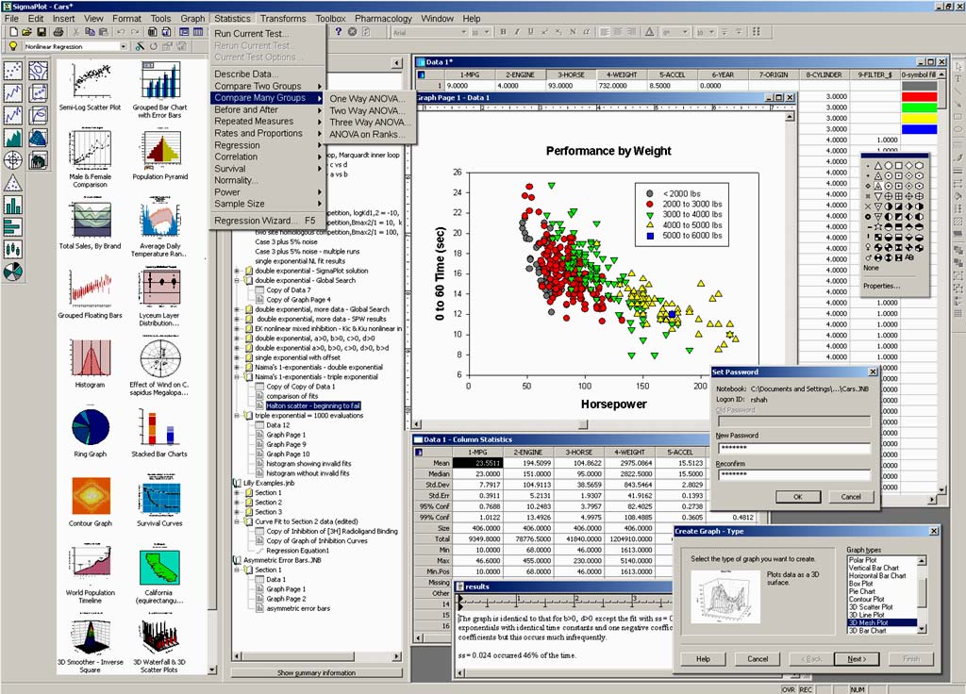
Task: Select the scatter plot graph type icon
Action: click(13, 70)
